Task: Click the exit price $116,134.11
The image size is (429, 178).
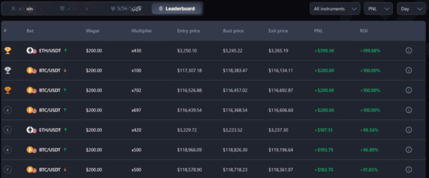Action: pos(281,70)
